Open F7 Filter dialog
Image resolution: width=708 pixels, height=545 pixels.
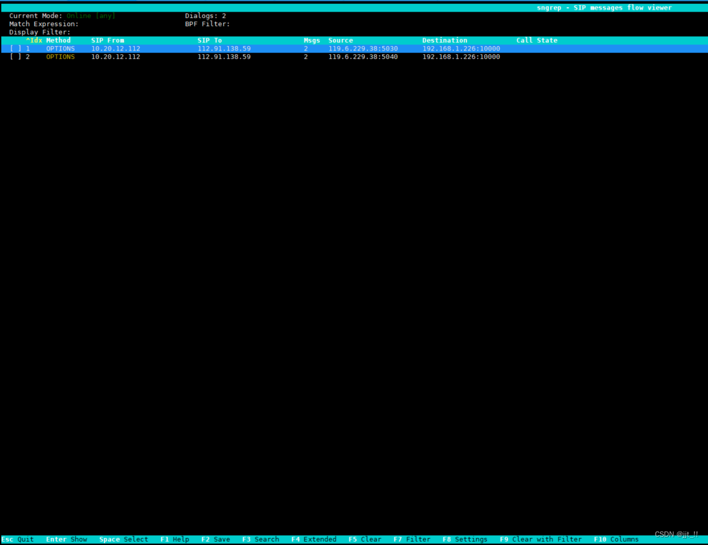(412, 539)
